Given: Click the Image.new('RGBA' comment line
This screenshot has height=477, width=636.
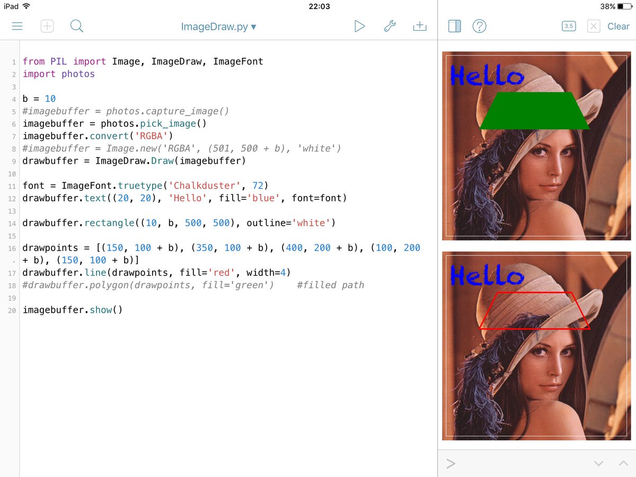Looking at the screenshot, I should [182, 148].
